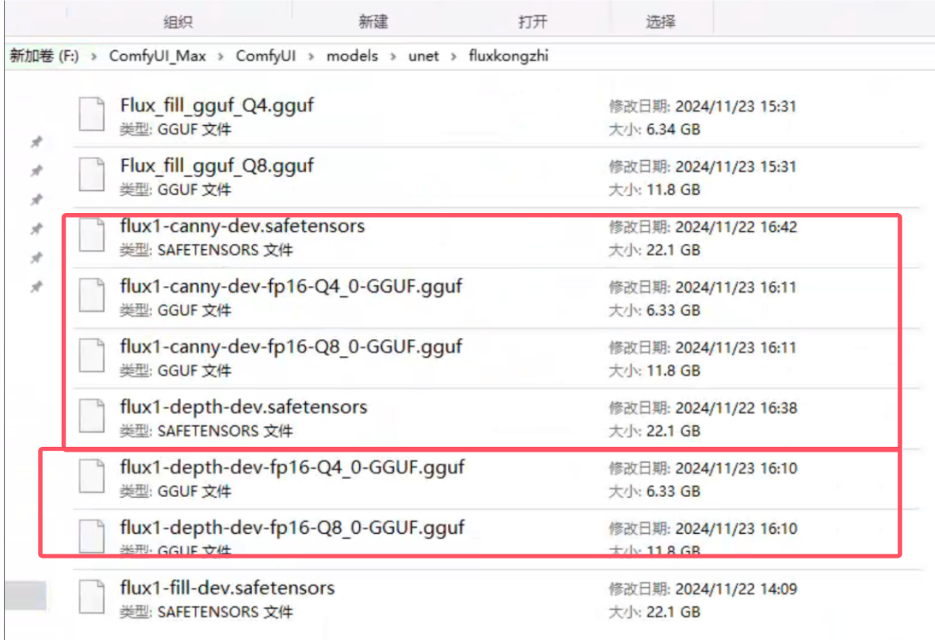Click the file icon of Flux_fill_gguf_Q4.gguf
This screenshot has width=935, height=640.
coord(92,114)
